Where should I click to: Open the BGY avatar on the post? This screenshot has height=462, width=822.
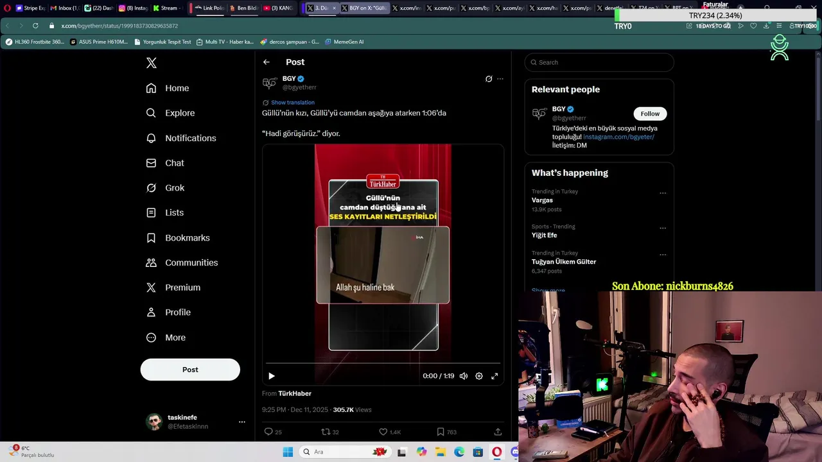click(270, 83)
